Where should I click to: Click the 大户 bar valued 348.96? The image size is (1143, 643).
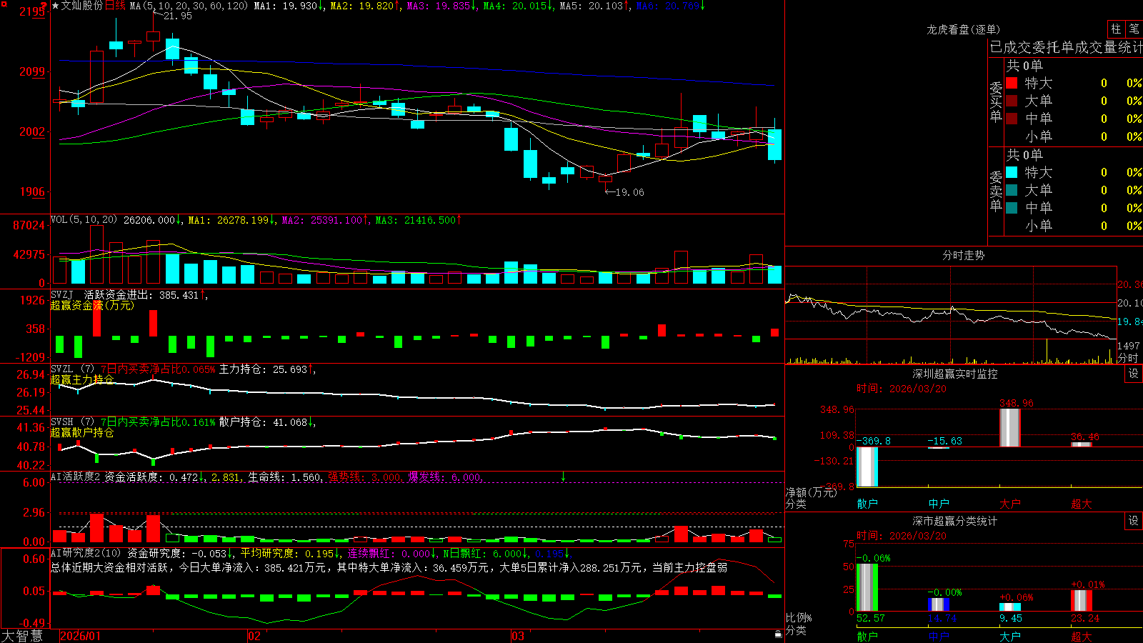click(1009, 427)
